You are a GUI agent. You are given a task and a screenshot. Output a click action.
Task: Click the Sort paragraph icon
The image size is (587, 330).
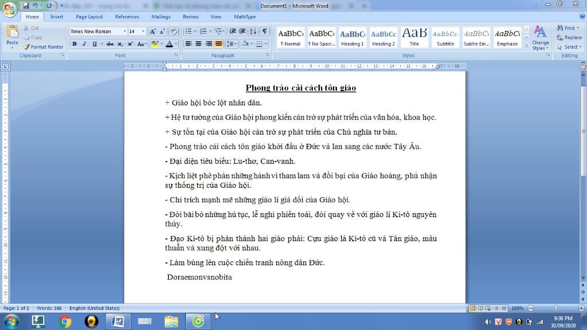coord(253,32)
